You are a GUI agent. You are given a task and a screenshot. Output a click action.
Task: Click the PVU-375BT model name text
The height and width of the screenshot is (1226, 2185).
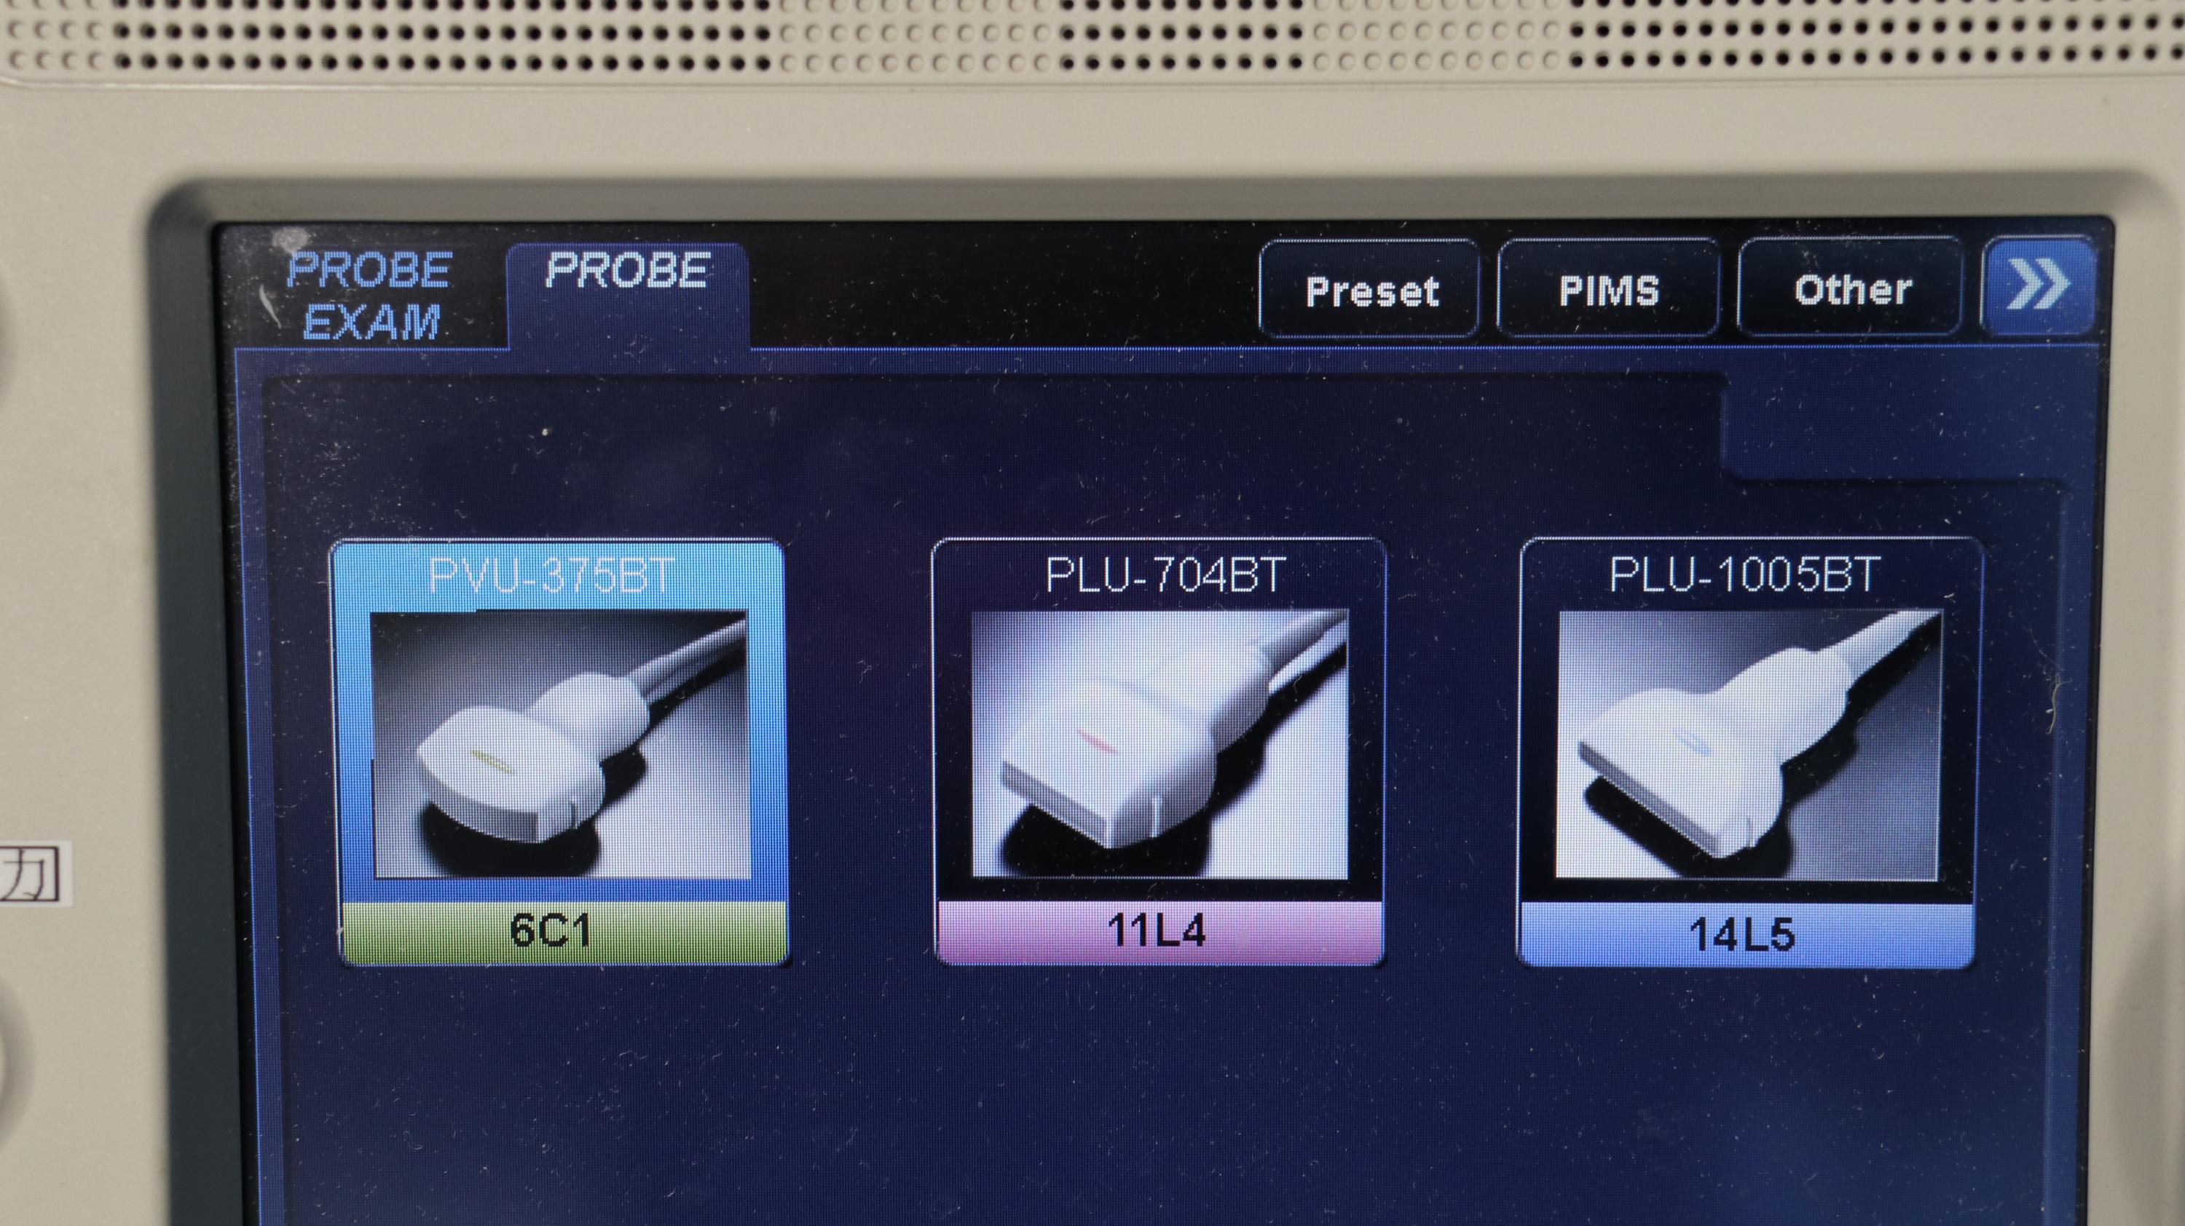[x=551, y=574]
